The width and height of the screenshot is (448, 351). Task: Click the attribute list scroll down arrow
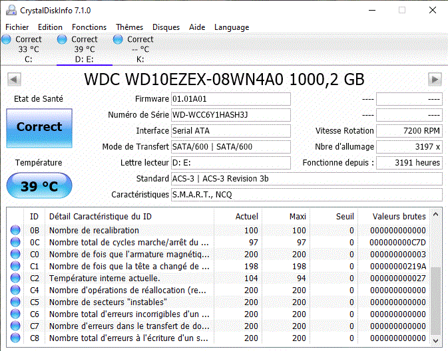click(436, 341)
